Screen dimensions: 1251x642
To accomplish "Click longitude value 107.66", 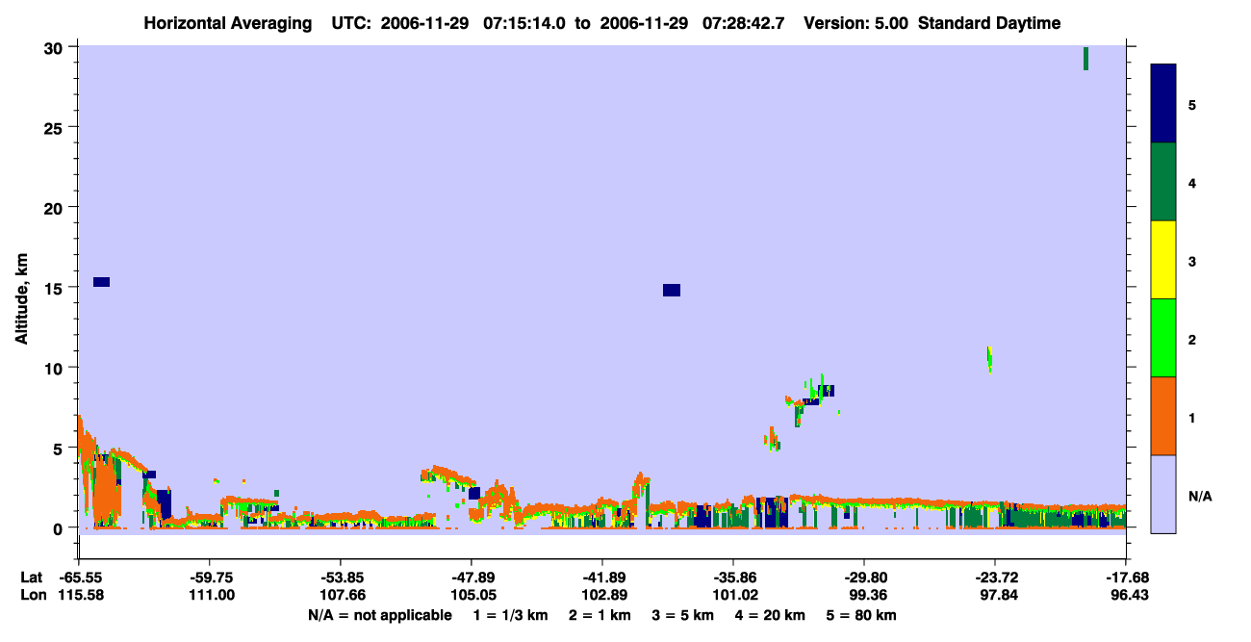I will [342, 595].
